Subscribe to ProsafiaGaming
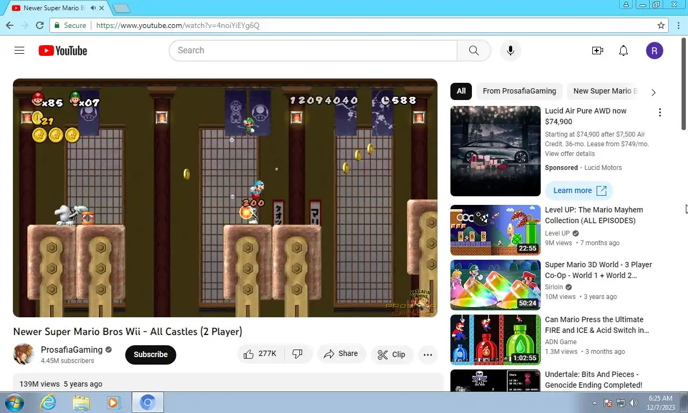The image size is (688, 413). pos(150,354)
